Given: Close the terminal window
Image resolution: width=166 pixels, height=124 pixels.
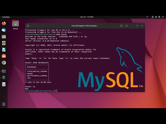Looking at the screenshot, I should pos(142,26).
